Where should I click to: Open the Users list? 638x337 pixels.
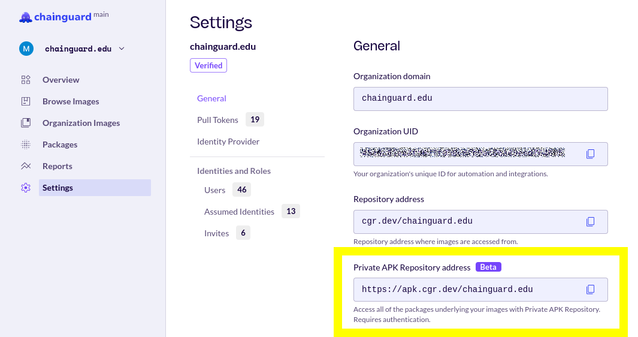(x=214, y=190)
